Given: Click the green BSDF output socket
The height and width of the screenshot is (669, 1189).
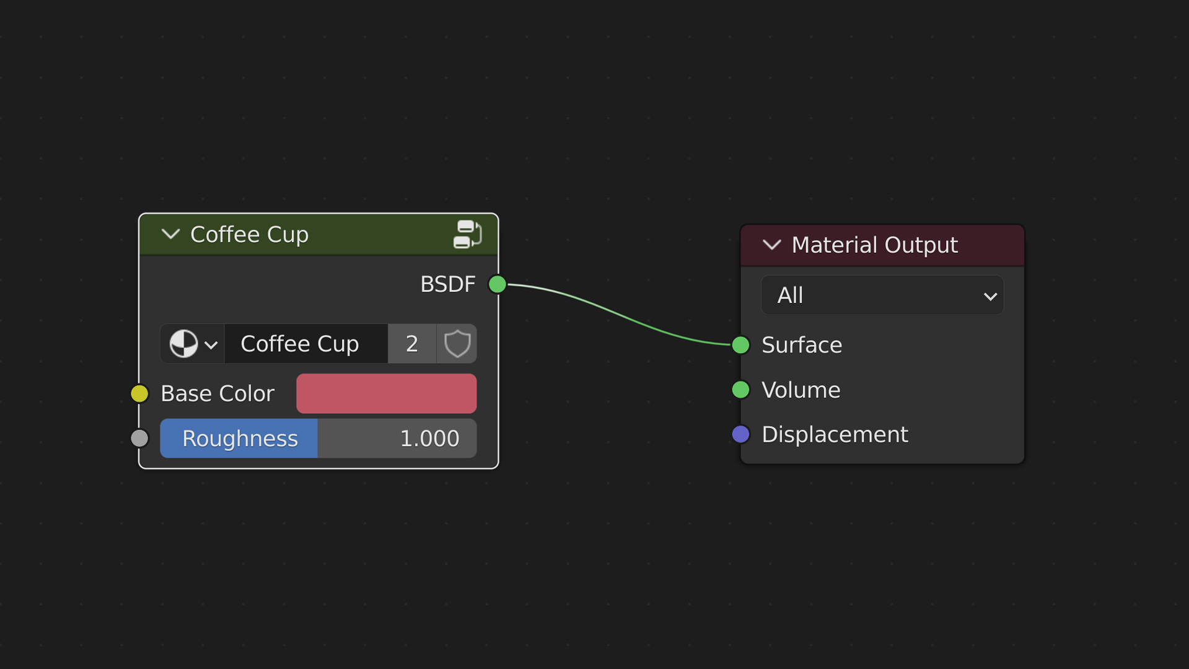Looking at the screenshot, I should pos(497,284).
